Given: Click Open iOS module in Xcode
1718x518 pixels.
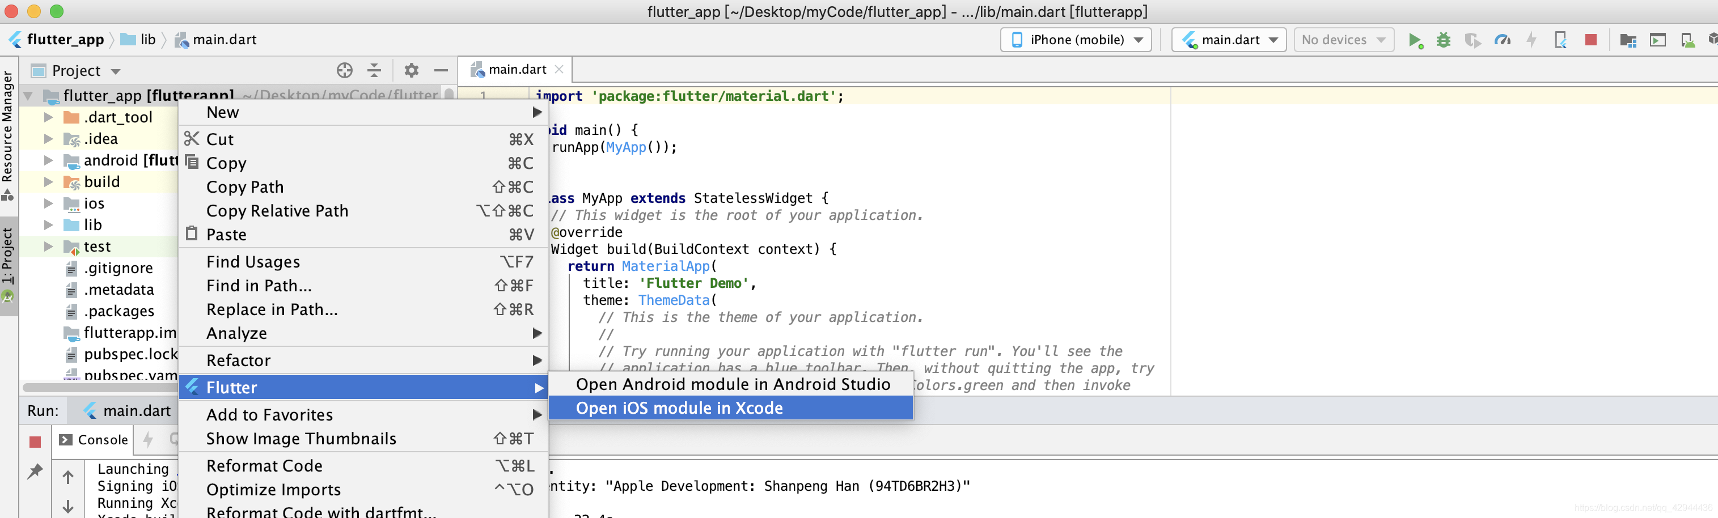Looking at the screenshot, I should [x=730, y=408].
